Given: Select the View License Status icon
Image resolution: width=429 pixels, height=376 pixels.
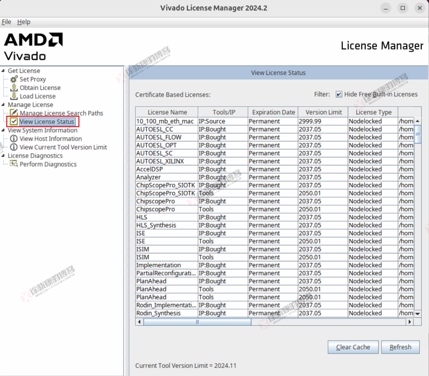Looking at the screenshot, I should [x=13, y=122].
